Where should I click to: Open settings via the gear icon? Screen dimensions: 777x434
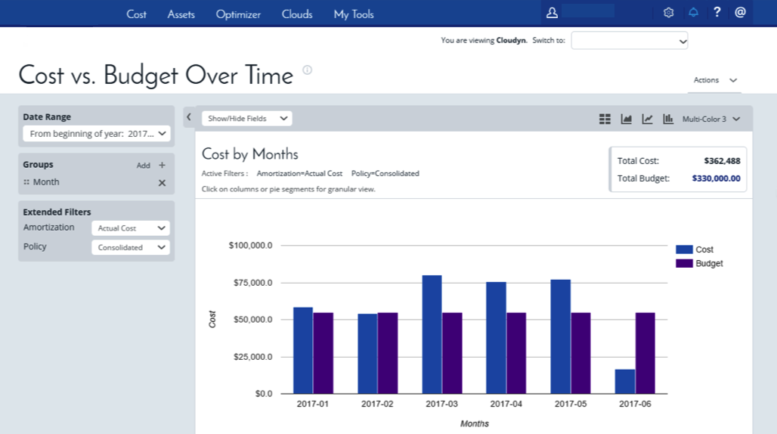668,13
